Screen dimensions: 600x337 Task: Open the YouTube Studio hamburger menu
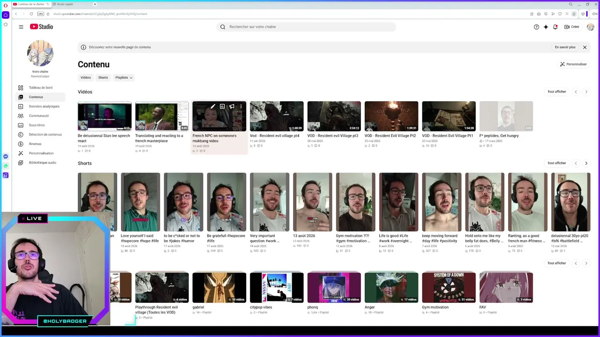[x=21, y=27]
